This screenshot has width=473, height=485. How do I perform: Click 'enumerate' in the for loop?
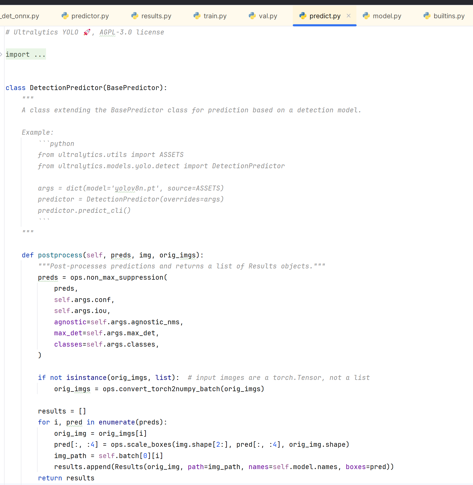click(117, 422)
